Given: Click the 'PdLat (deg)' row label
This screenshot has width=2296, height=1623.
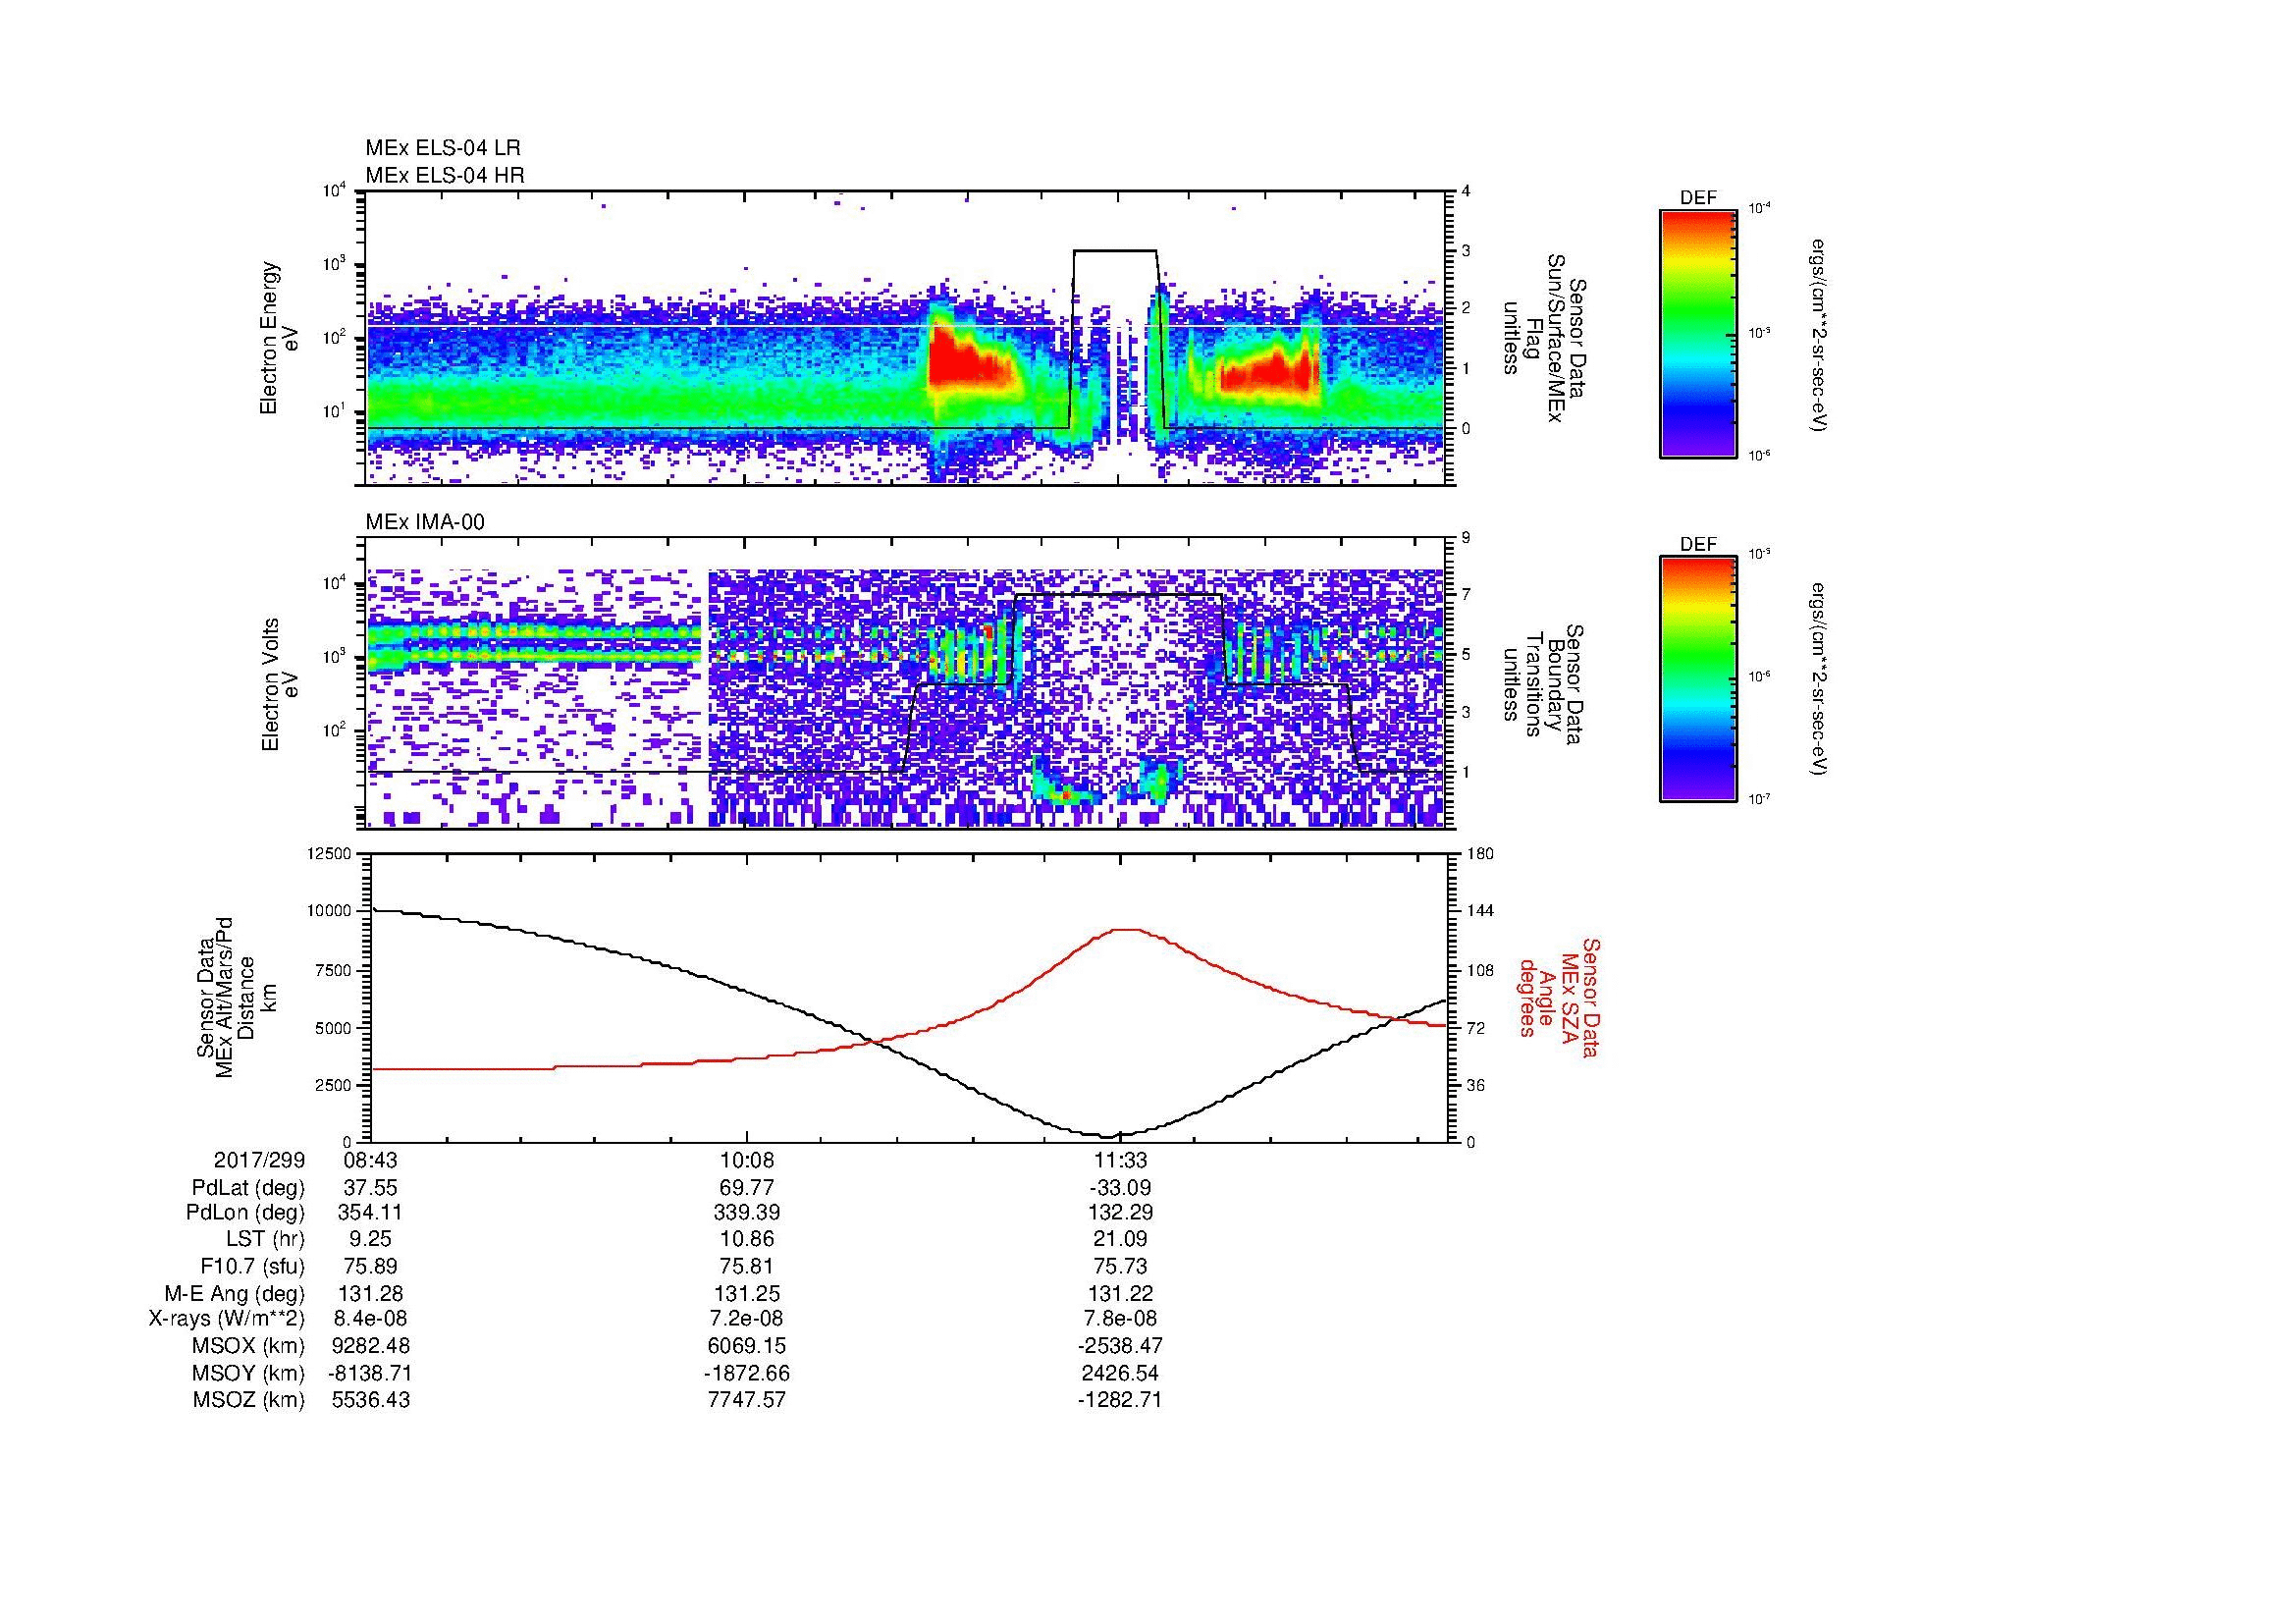Looking at the screenshot, I should point(247,1188).
